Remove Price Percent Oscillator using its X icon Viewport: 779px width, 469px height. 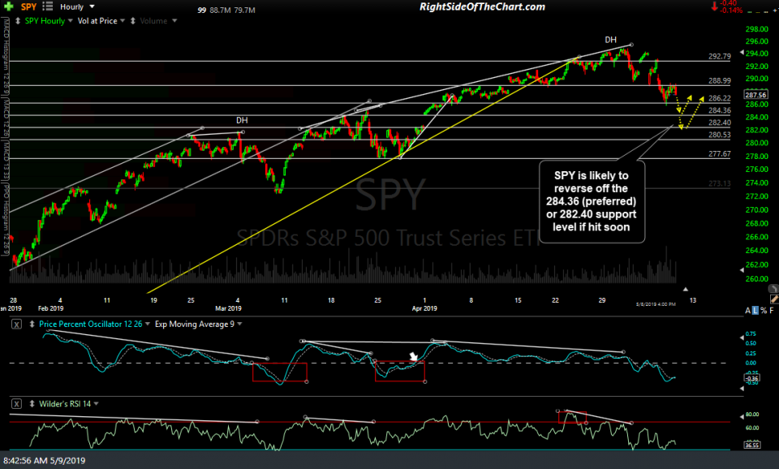coord(17,324)
